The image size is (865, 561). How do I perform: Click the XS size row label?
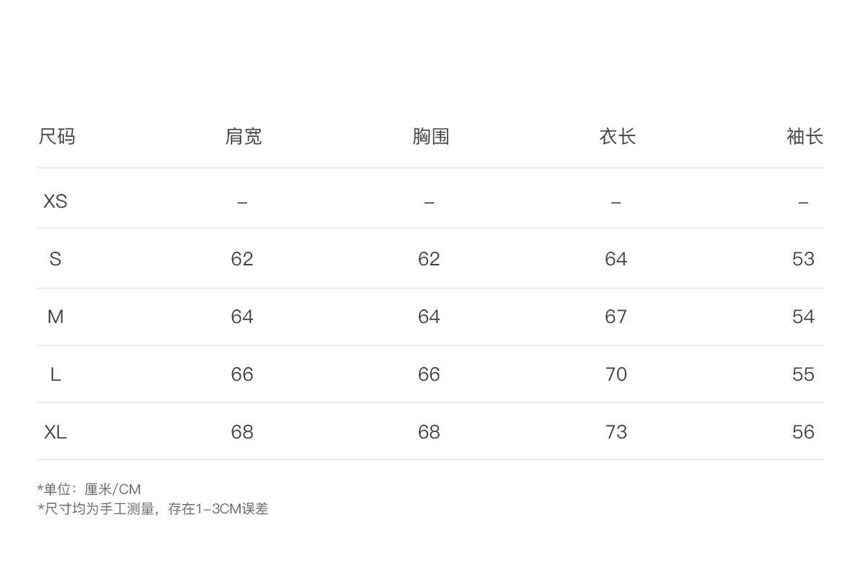tap(56, 201)
